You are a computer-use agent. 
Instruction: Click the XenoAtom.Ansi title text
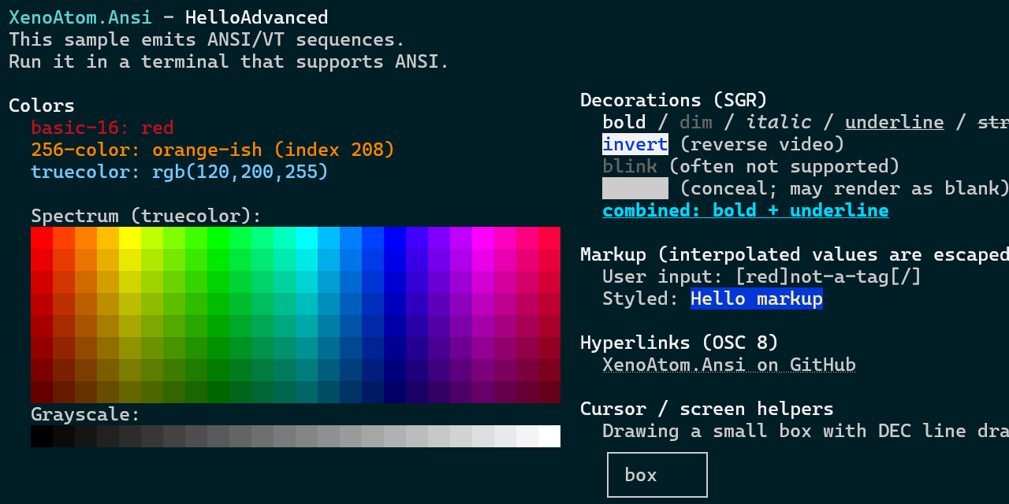click(x=79, y=17)
